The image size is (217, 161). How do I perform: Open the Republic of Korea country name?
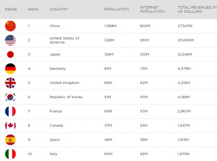66,97
